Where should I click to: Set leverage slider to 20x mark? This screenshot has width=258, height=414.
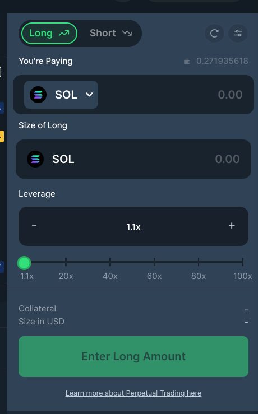[x=66, y=262]
